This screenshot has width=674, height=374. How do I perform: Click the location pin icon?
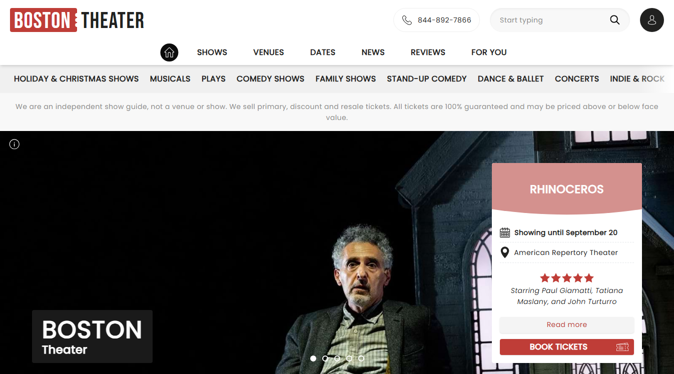click(505, 252)
